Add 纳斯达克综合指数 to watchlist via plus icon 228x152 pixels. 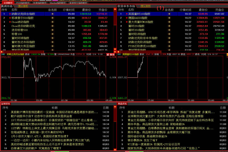coord(52,14)
